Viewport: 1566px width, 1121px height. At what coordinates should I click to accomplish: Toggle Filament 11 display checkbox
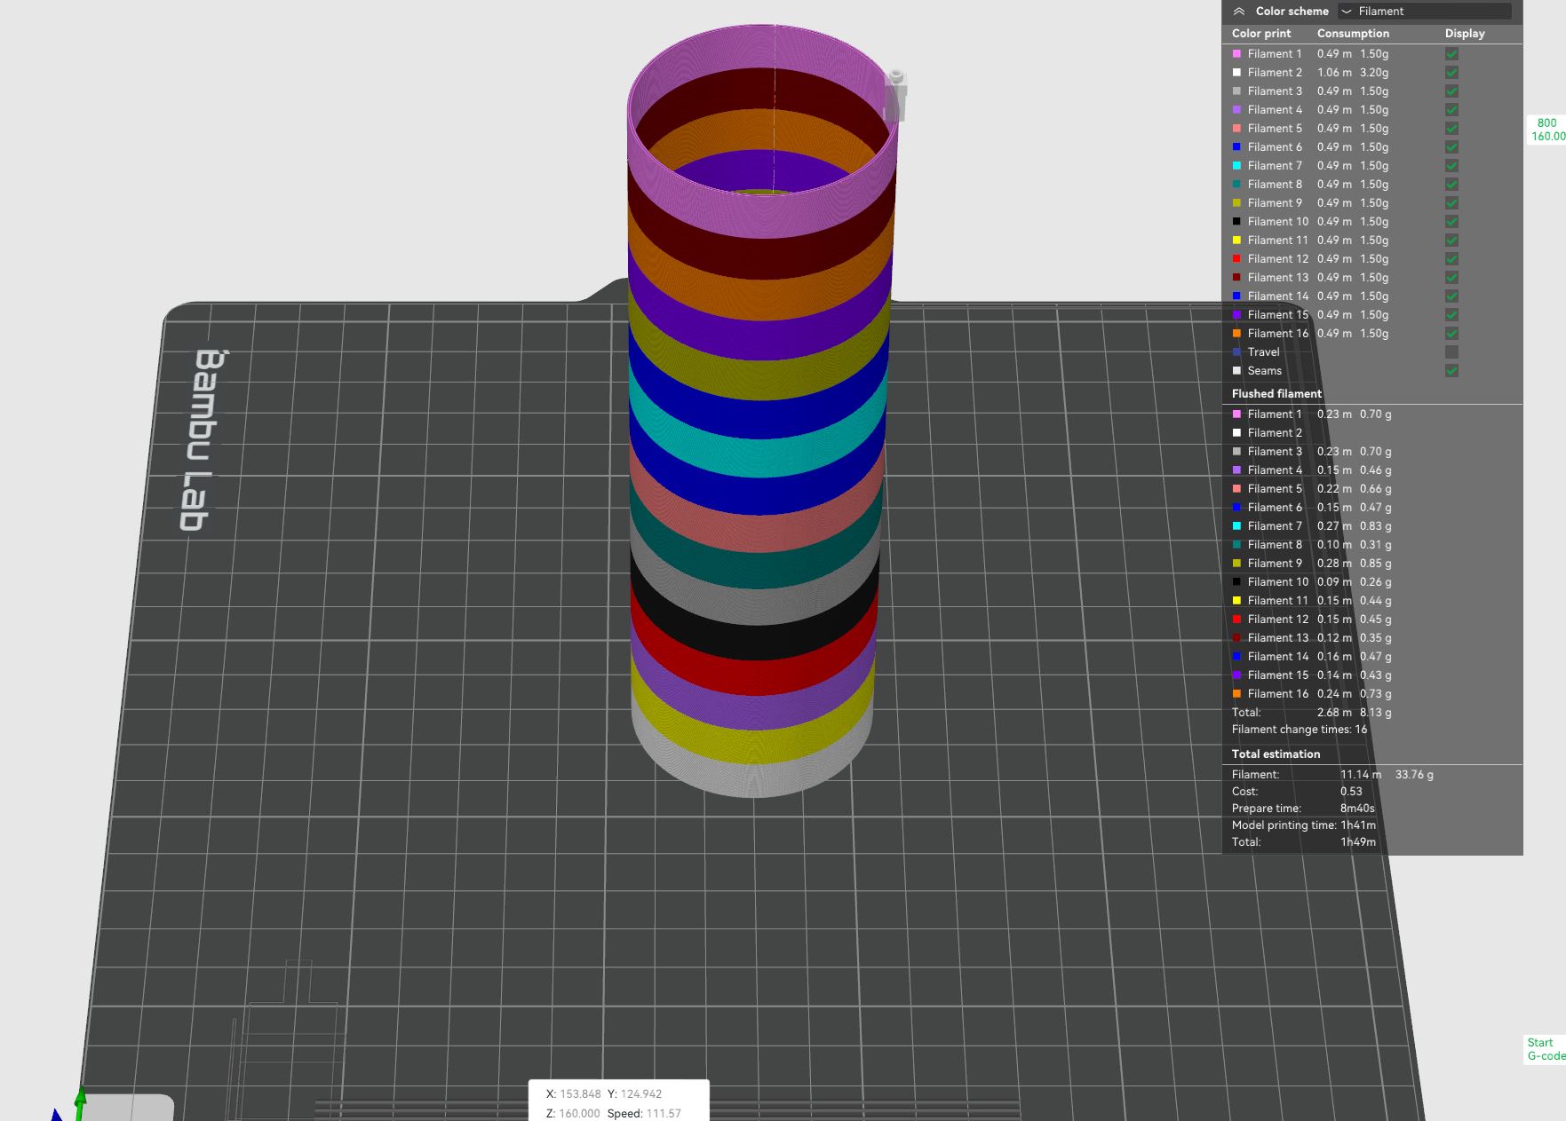tap(1451, 241)
